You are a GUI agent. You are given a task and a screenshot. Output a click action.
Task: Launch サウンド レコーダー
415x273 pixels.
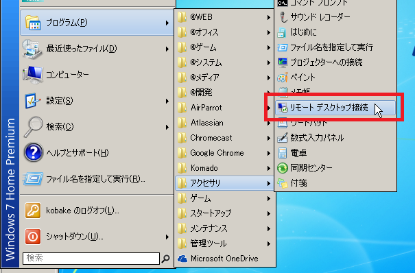(335, 17)
